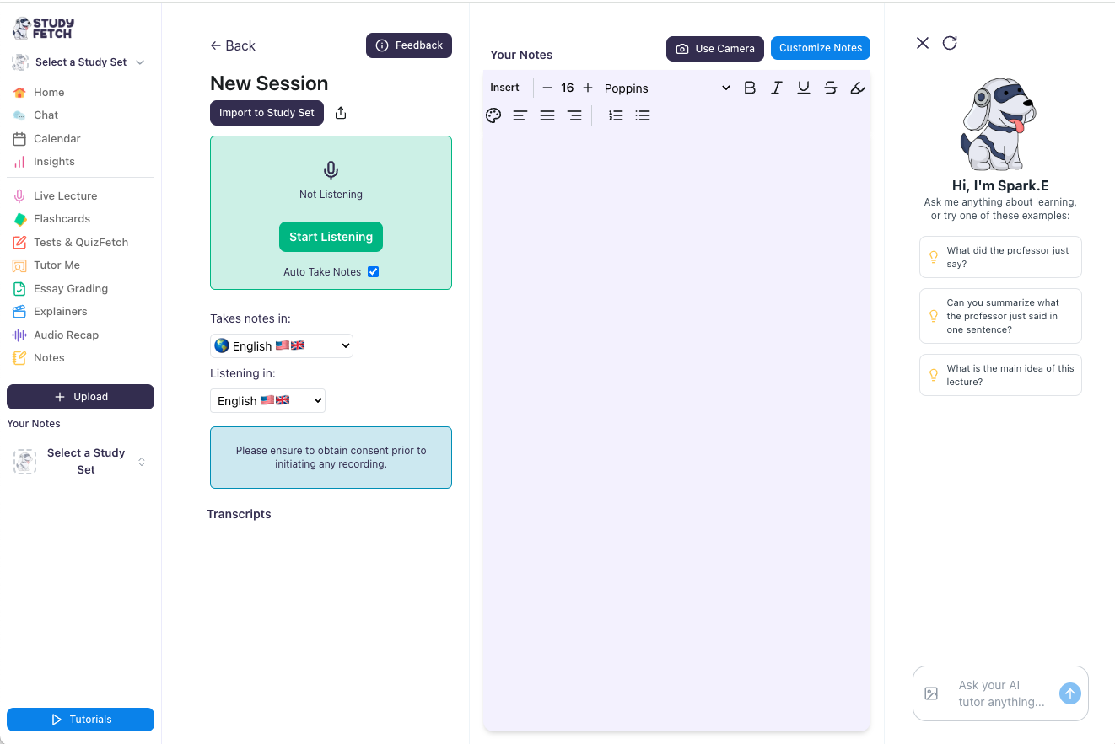Click the highlighter icon in the toolbar

(x=858, y=87)
